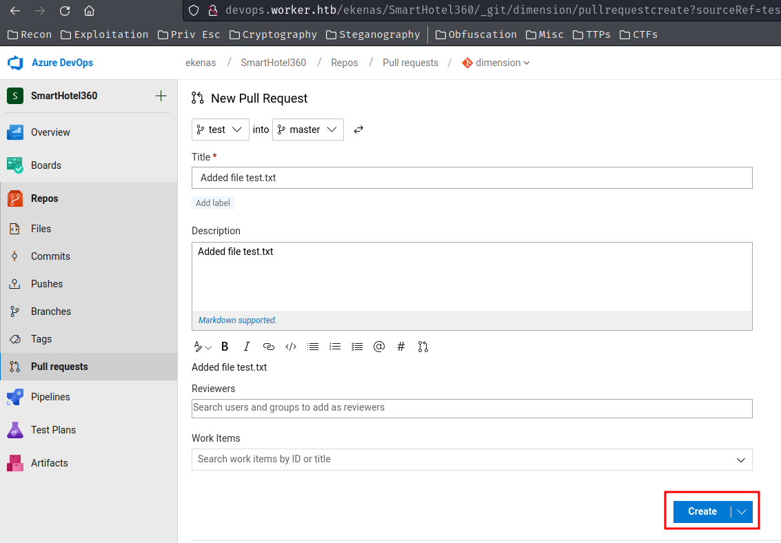
Task: Click the insecure connection padlock icon
Action: point(213,10)
